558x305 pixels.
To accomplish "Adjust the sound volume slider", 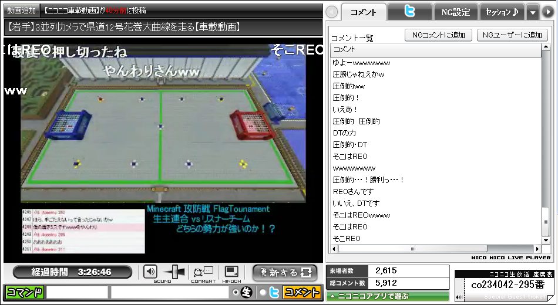I will [x=174, y=272].
